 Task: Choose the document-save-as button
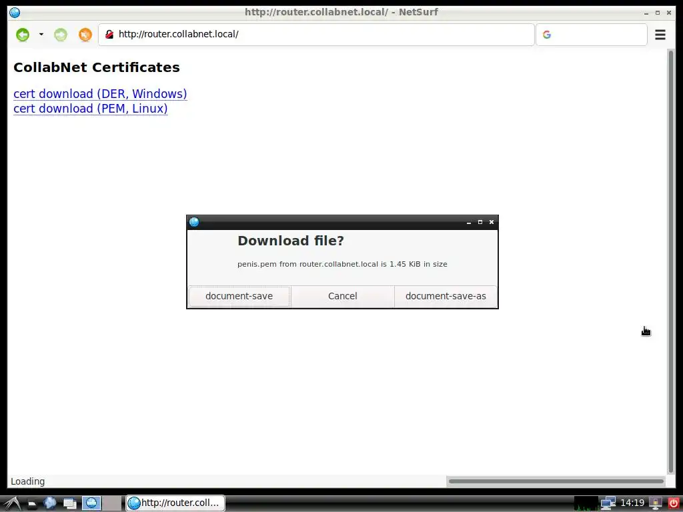pos(446,296)
